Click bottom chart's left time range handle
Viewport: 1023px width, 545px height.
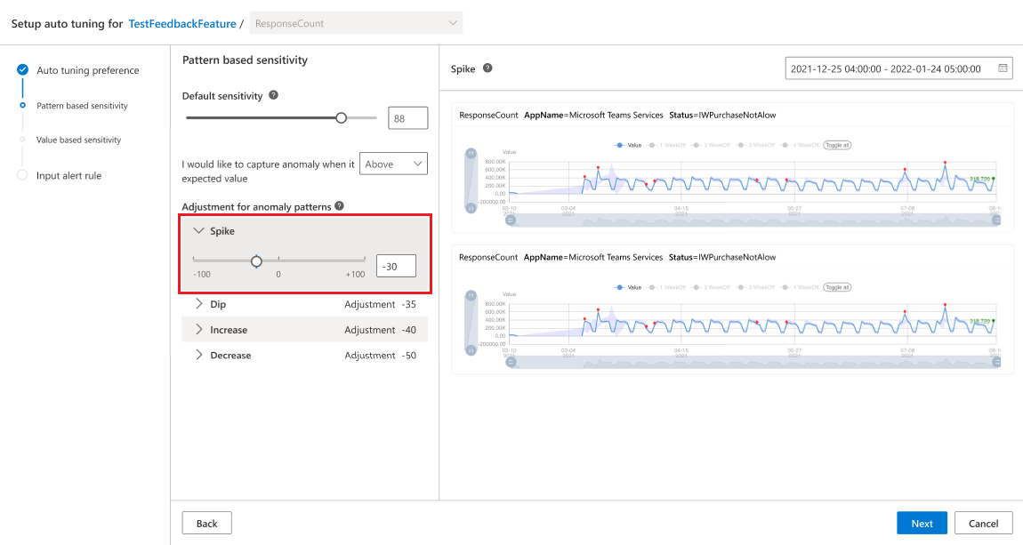[511, 363]
